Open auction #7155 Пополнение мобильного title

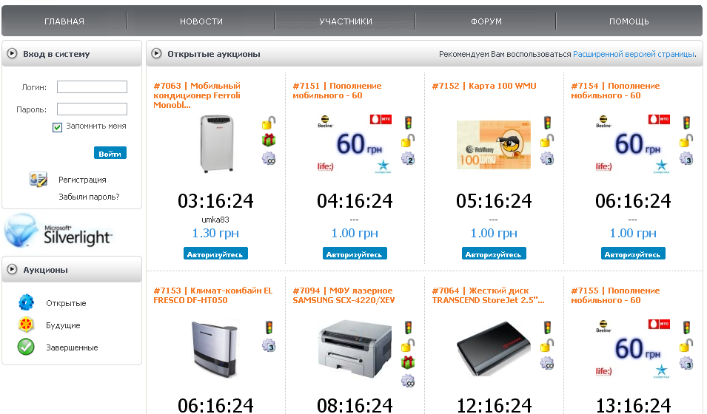(x=615, y=295)
